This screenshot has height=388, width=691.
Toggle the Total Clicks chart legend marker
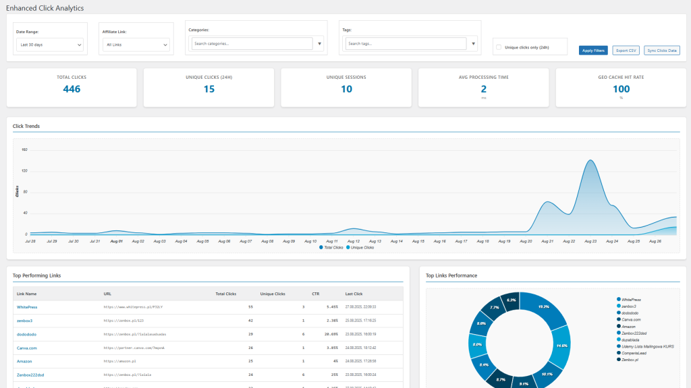pos(321,248)
